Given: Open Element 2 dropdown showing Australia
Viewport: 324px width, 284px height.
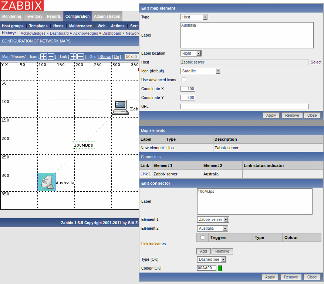Looking at the screenshot, I should (x=212, y=228).
